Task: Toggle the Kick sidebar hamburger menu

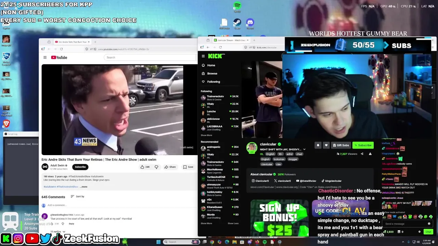Action: click(203, 56)
